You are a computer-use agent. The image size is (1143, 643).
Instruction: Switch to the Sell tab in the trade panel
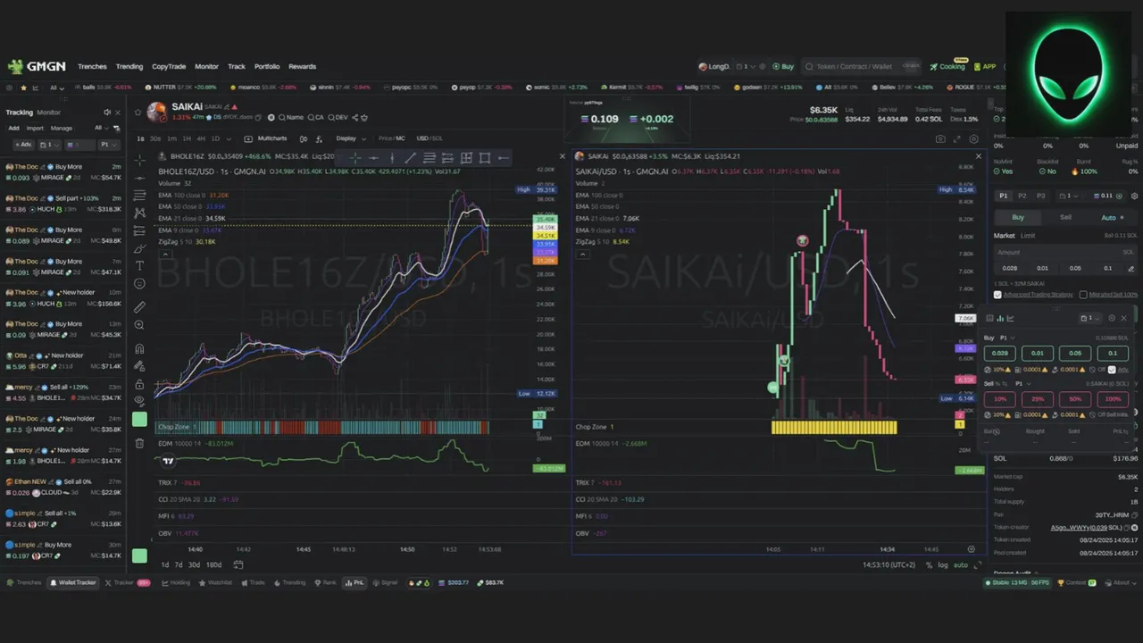(x=1065, y=217)
